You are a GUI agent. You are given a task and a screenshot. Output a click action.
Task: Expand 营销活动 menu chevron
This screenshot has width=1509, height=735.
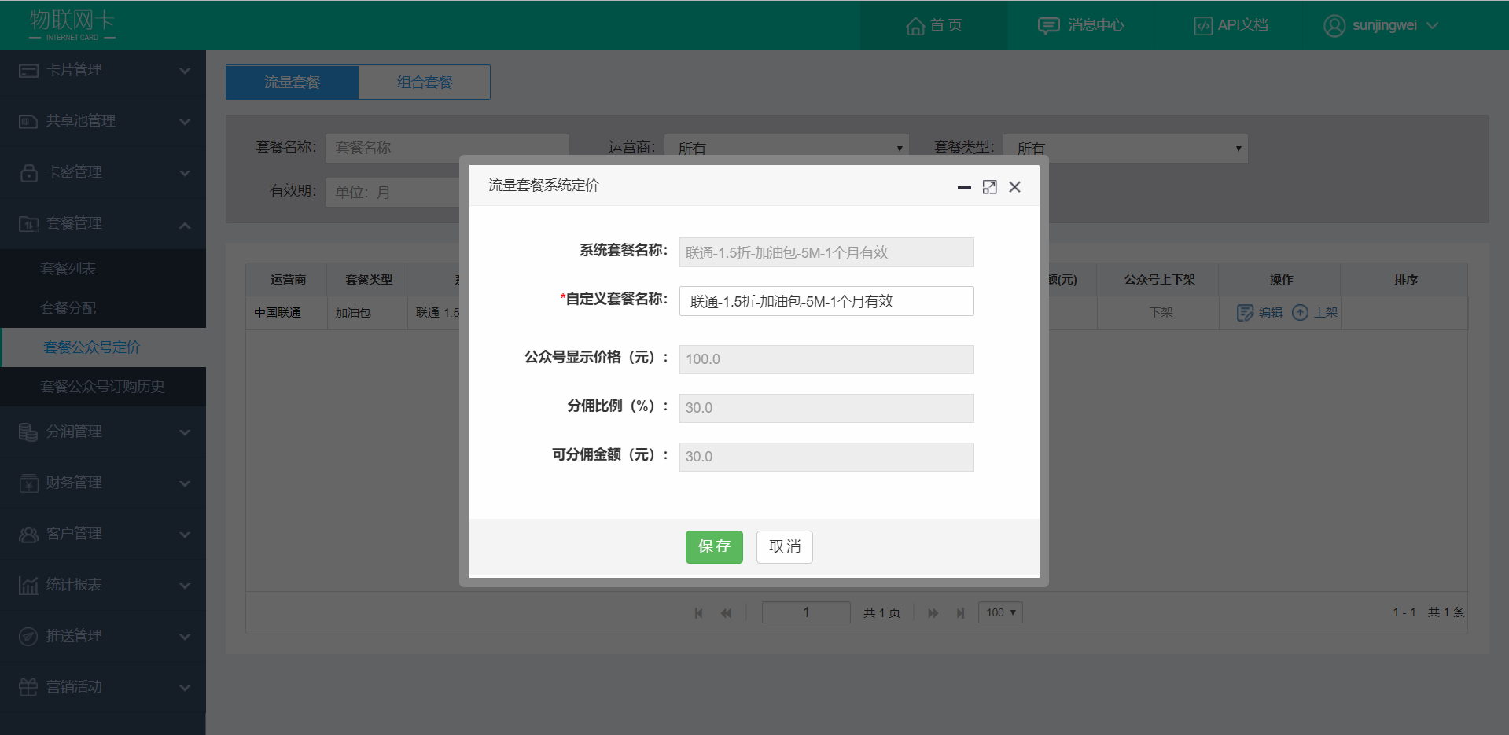185,689
